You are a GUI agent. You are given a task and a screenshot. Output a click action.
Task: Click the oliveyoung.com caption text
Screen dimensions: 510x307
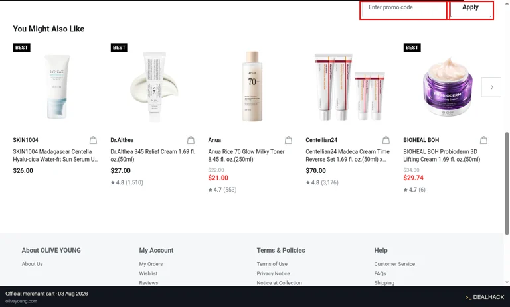pos(21,301)
